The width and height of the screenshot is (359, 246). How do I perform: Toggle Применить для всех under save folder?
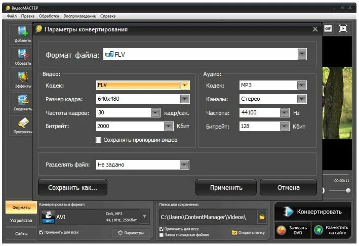tap(161, 229)
